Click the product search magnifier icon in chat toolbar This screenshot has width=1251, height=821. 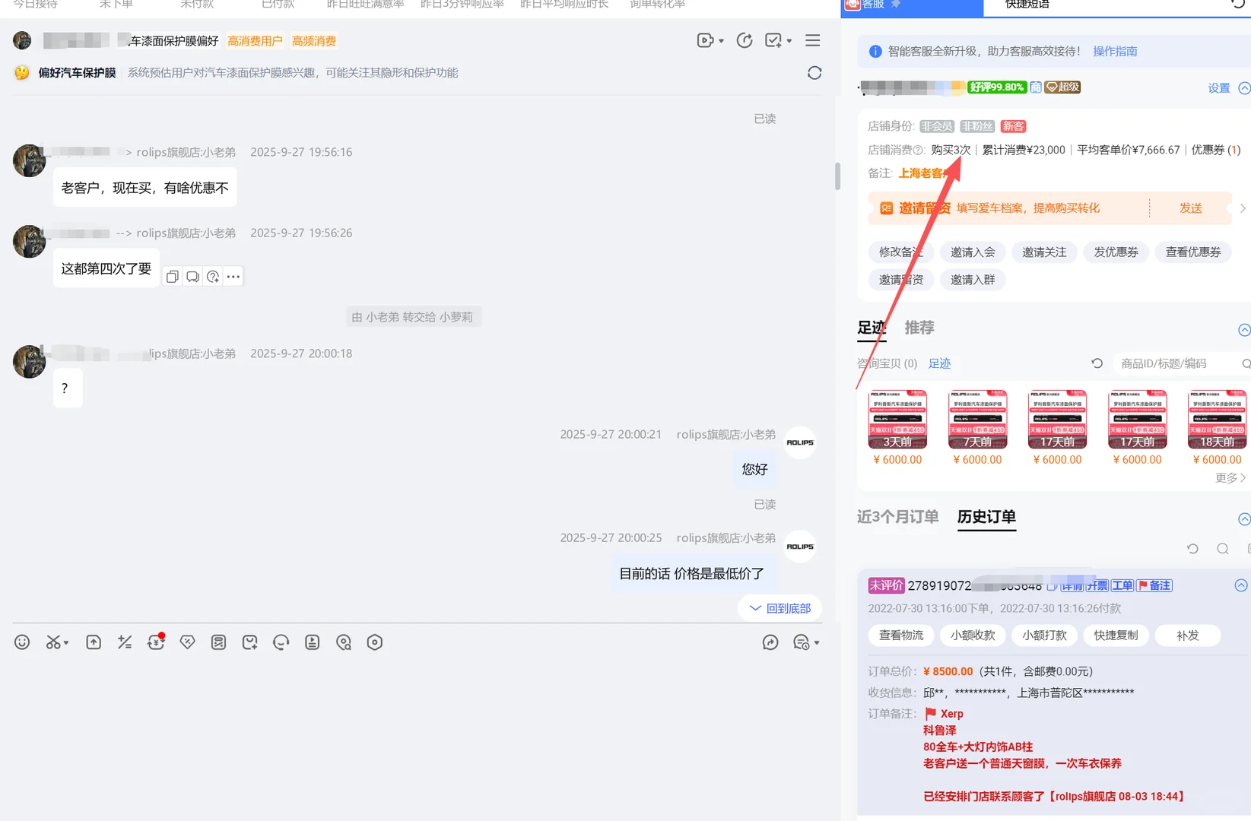point(343,642)
